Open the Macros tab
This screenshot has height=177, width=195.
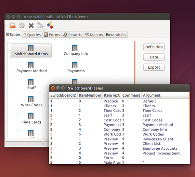[94, 35]
